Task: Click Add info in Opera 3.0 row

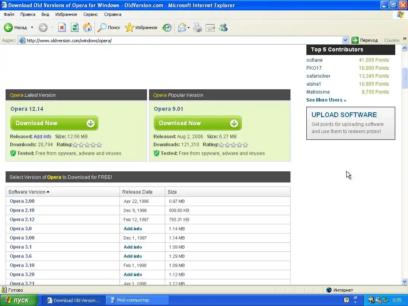Action: pos(133,229)
